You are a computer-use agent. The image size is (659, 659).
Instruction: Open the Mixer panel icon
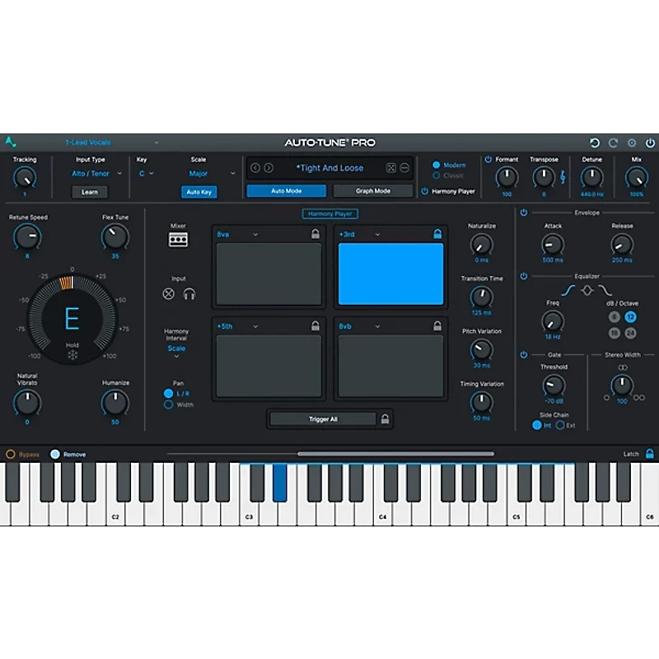point(178,240)
